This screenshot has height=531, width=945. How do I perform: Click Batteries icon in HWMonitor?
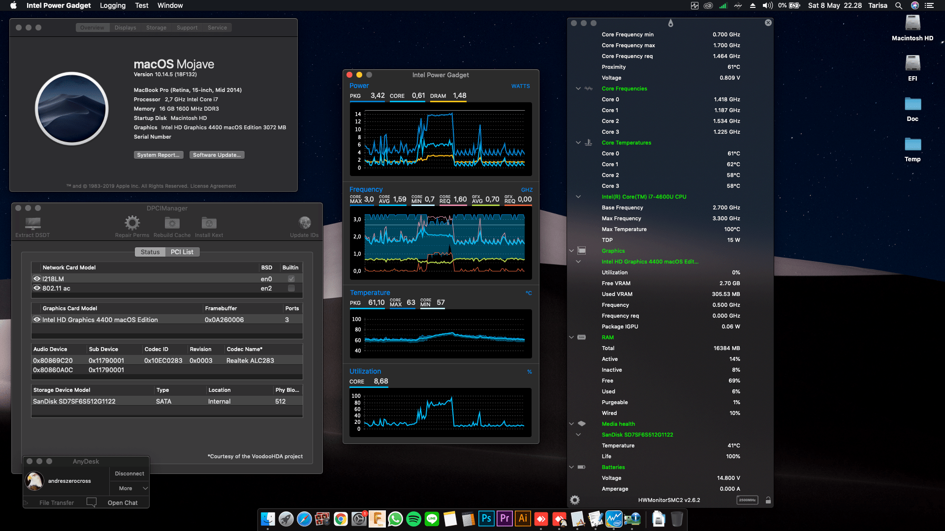pos(581,467)
